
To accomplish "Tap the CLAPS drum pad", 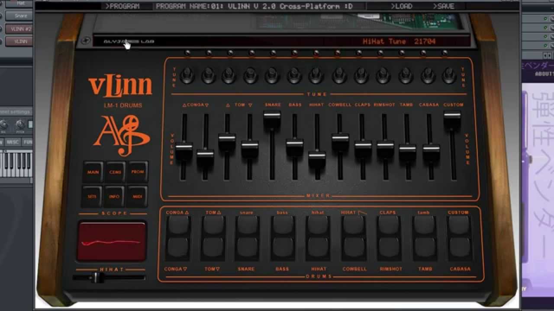I will click(x=389, y=225).
